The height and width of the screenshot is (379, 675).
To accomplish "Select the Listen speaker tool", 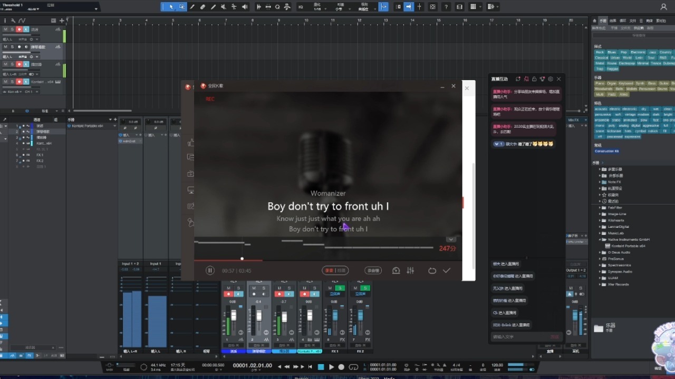I will 245,7.
